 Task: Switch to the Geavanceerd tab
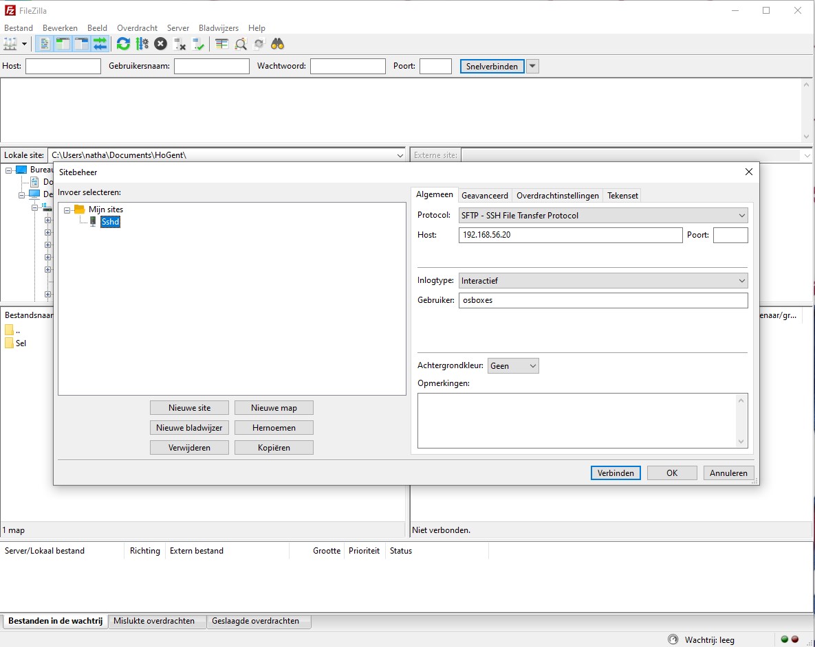pyautogui.click(x=484, y=195)
